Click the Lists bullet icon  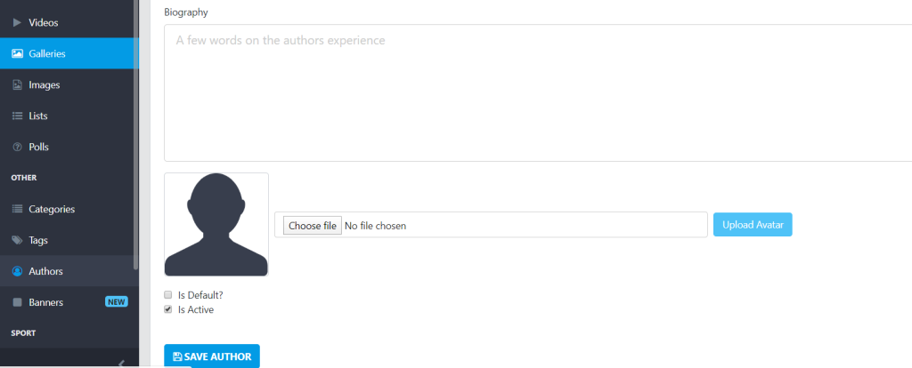pos(18,116)
